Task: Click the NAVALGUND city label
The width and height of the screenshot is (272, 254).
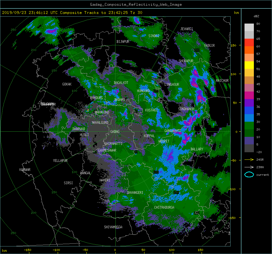Action: click(x=100, y=122)
